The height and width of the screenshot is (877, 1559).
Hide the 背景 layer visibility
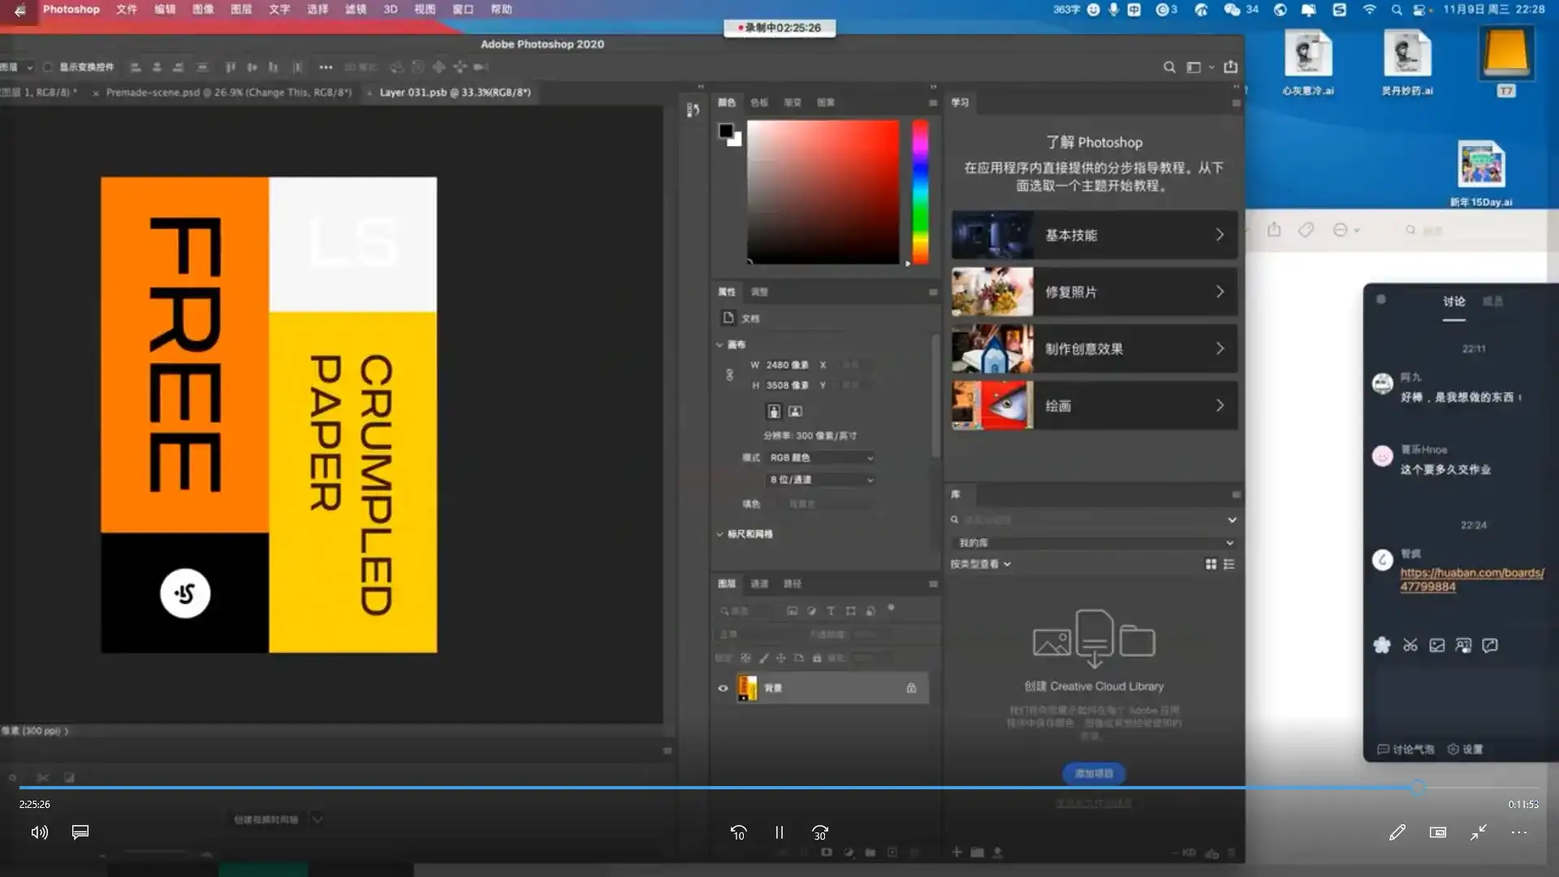click(723, 688)
